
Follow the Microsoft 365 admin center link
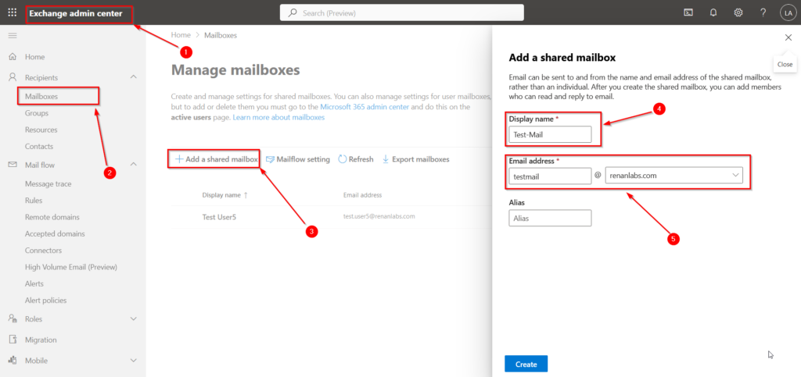tap(366, 108)
